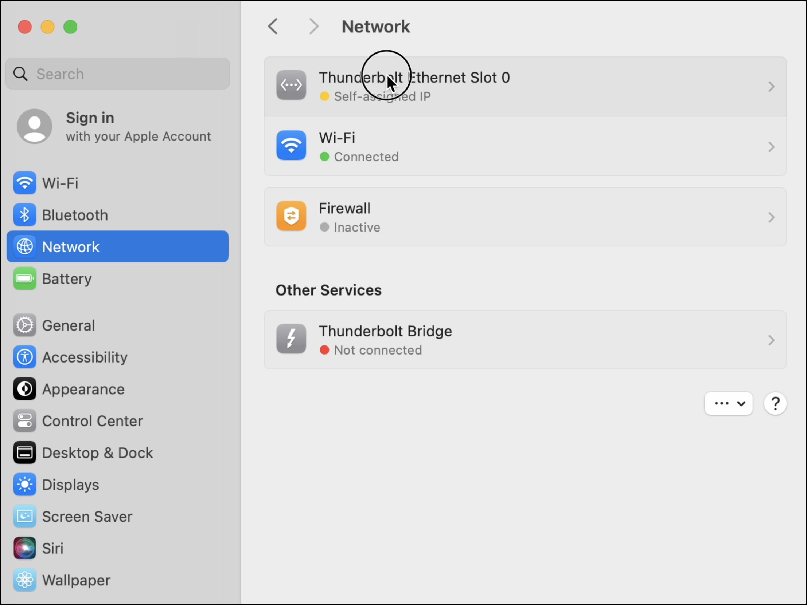Click the Screen Saver sidebar icon
Image resolution: width=807 pixels, height=605 pixels.
pos(24,516)
